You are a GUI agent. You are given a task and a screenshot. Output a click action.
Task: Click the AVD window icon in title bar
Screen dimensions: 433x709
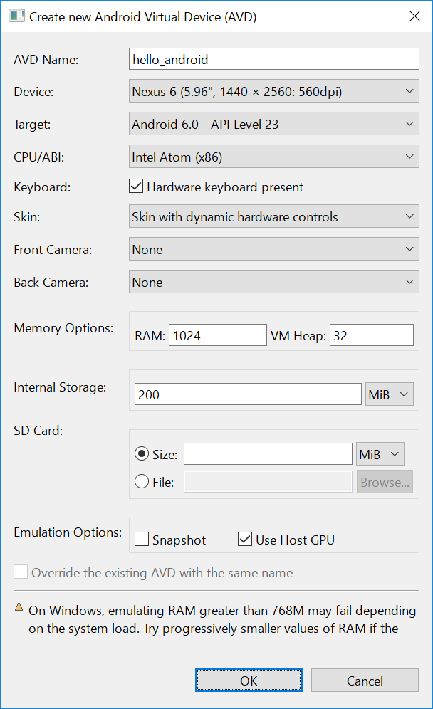[16, 16]
